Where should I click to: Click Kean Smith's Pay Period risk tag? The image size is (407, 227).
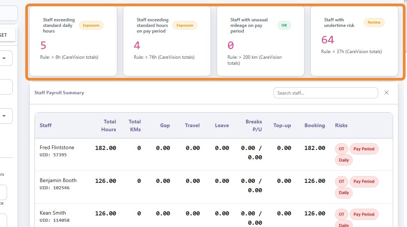[364, 214]
